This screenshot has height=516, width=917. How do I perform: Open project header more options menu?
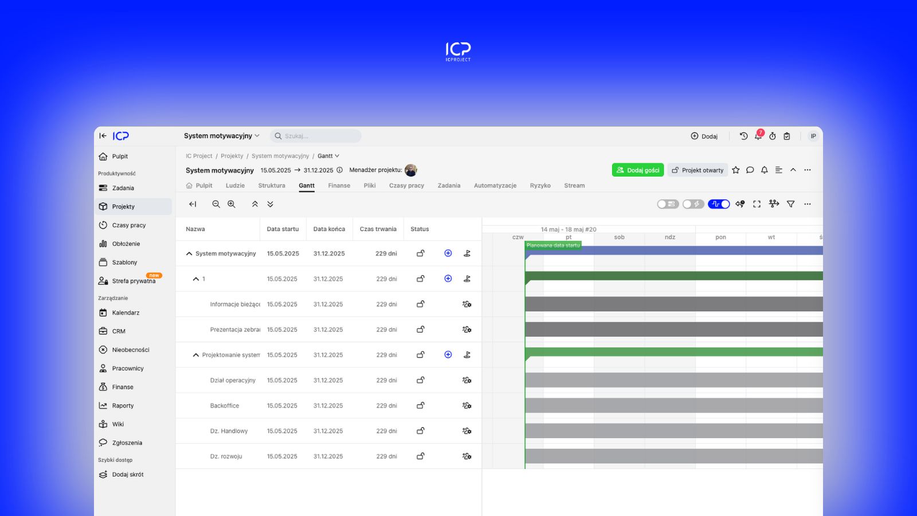click(808, 170)
